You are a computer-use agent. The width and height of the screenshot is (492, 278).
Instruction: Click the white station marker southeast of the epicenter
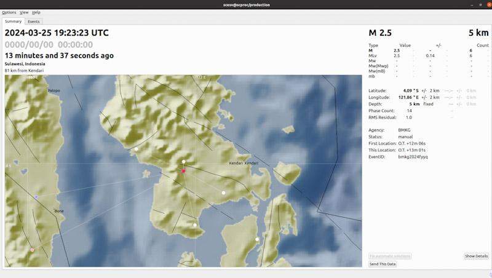(224, 193)
